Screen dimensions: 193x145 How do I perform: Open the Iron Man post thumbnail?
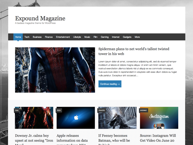pos(34,118)
